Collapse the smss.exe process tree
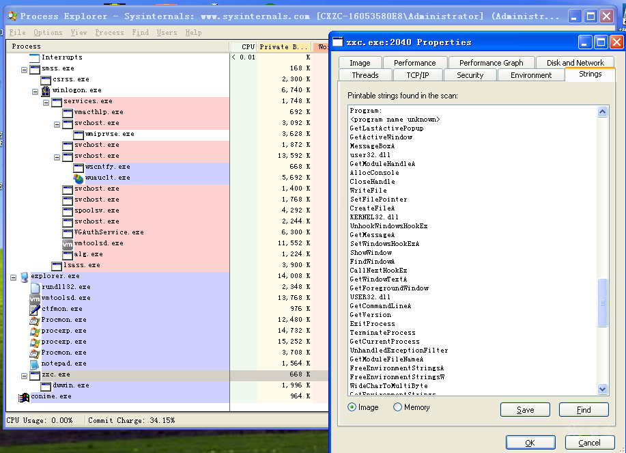The image size is (626, 453). (24, 70)
